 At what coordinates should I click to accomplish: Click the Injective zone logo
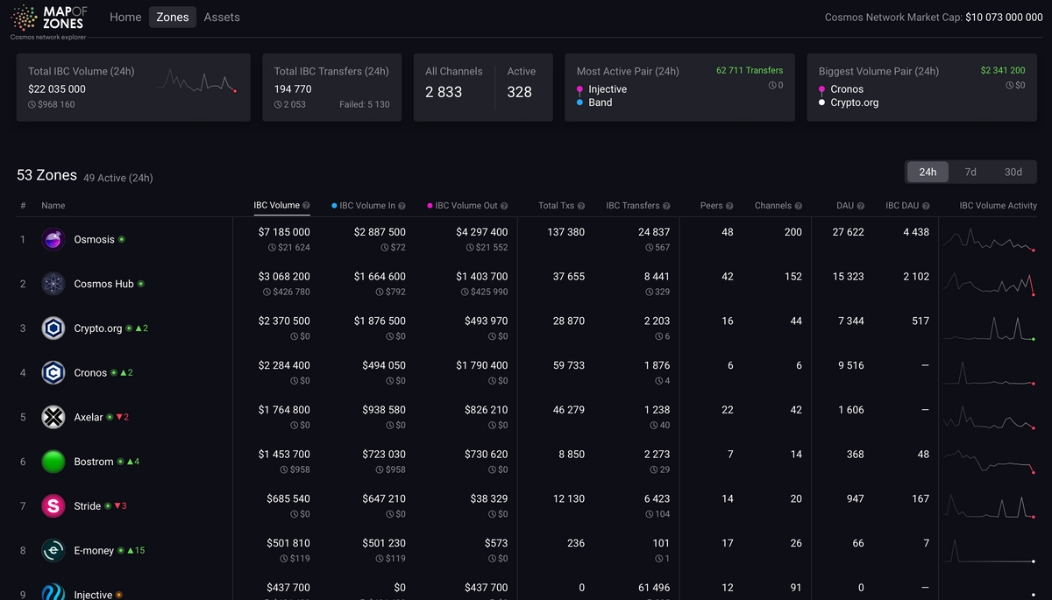(x=53, y=593)
